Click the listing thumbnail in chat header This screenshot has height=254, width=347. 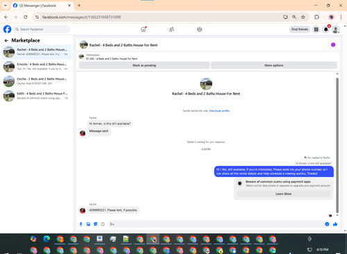(x=83, y=44)
